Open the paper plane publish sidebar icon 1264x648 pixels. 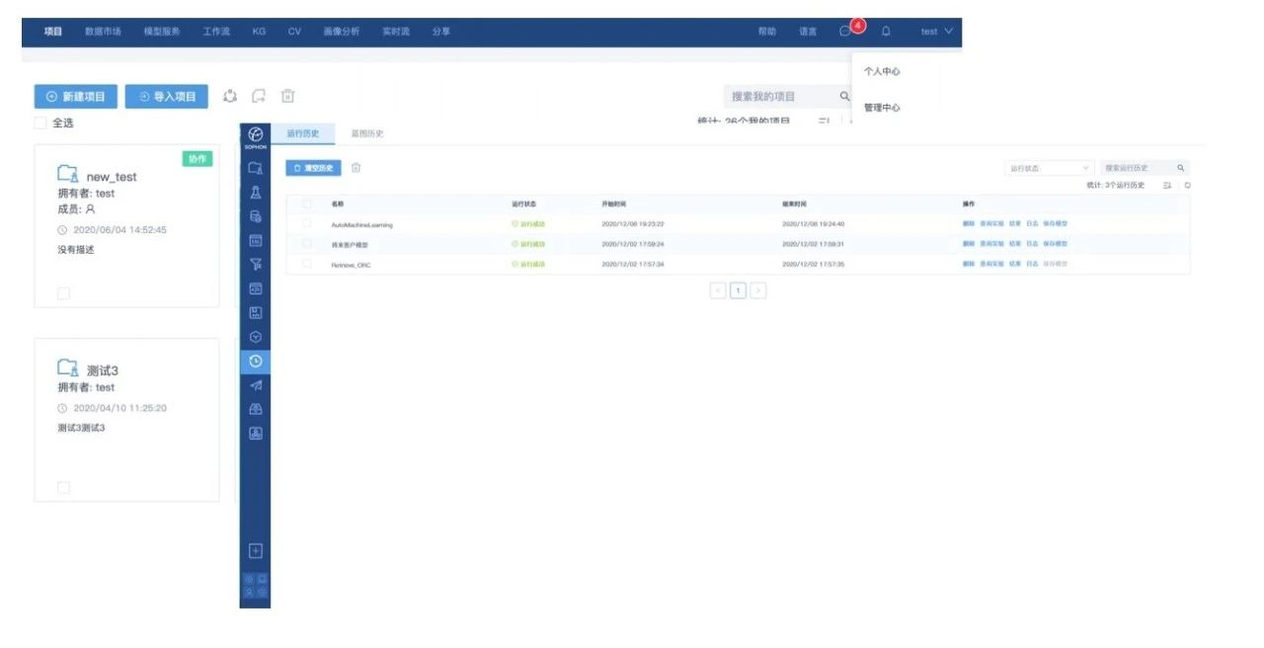pyautogui.click(x=255, y=385)
